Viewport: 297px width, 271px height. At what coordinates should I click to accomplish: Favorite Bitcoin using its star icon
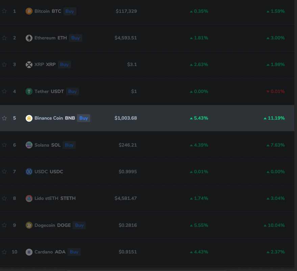4,11
